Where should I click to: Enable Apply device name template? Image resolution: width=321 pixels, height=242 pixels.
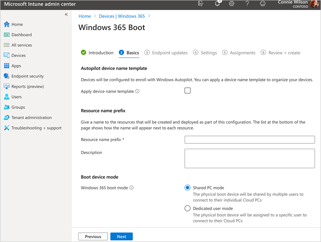187,90
